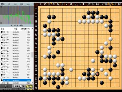This screenshot has width=122, height=92.
Task: Select black move 15,十三 row at 52.0
Action: pyautogui.click(x=16, y=53)
